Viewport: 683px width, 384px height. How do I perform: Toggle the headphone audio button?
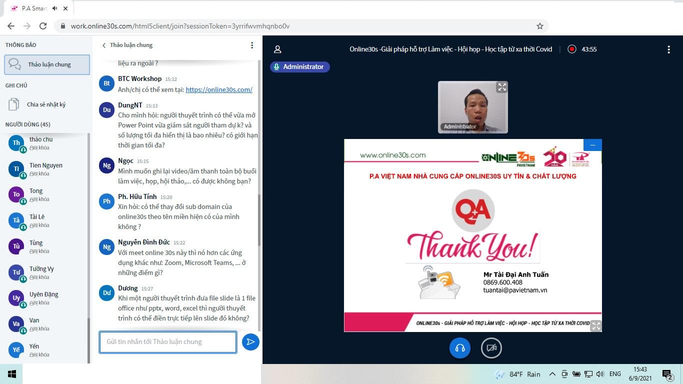(460, 348)
